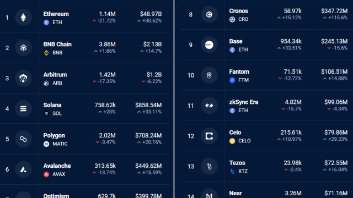Click the Avalanche triangle logo icon
Image resolution: width=353 pixels, height=198 pixels.
[x=23, y=169]
